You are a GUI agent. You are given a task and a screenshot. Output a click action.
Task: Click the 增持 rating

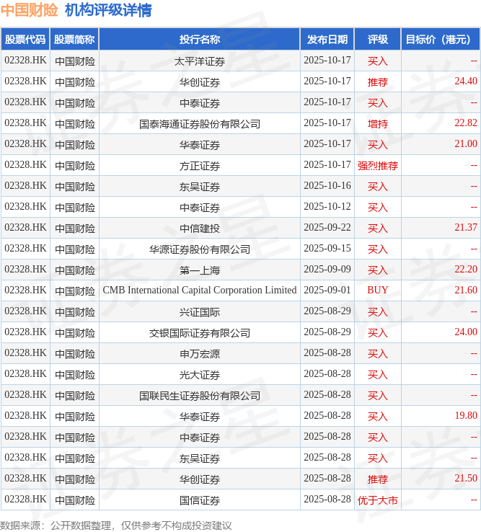(x=377, y=124)
